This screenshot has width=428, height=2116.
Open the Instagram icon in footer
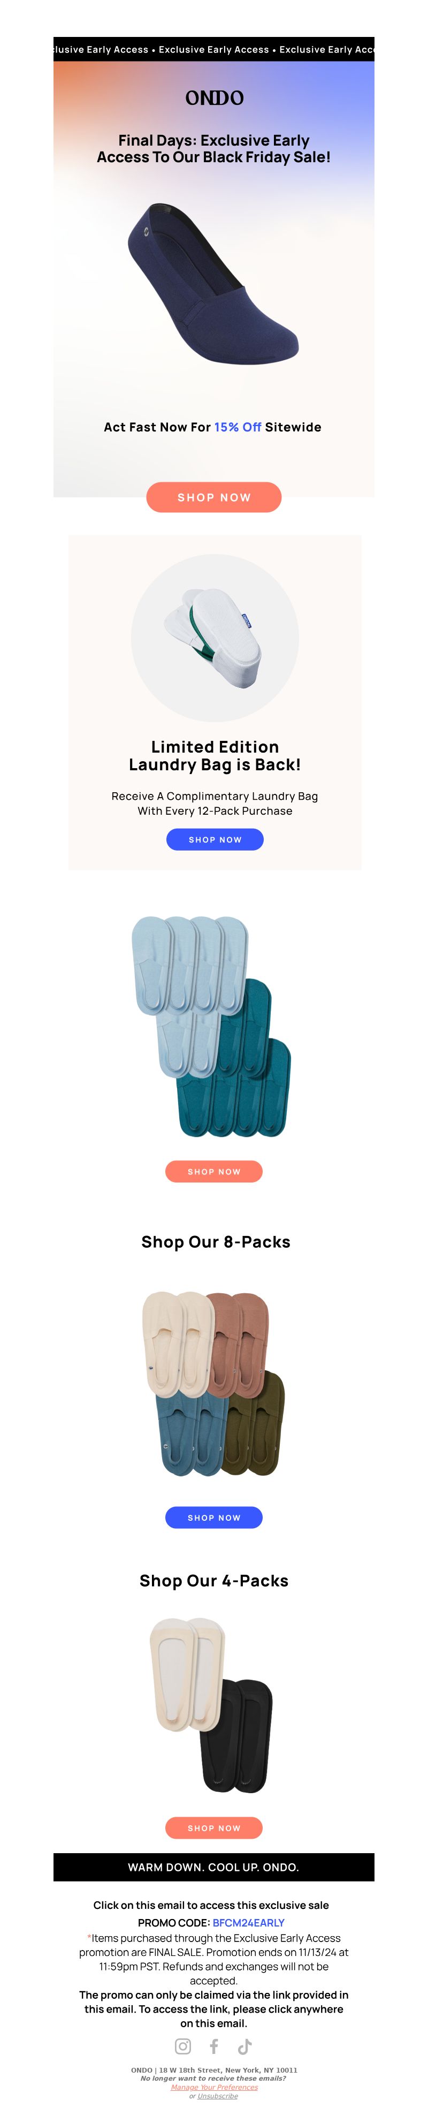[x=183, y=2046]
